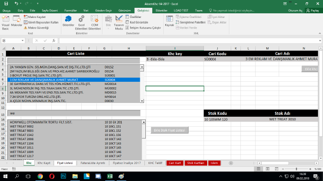Add a new sheet with plus icon
Image resolution: width=323 pixels, height=181 pixels.
click(x=231, y=163)
